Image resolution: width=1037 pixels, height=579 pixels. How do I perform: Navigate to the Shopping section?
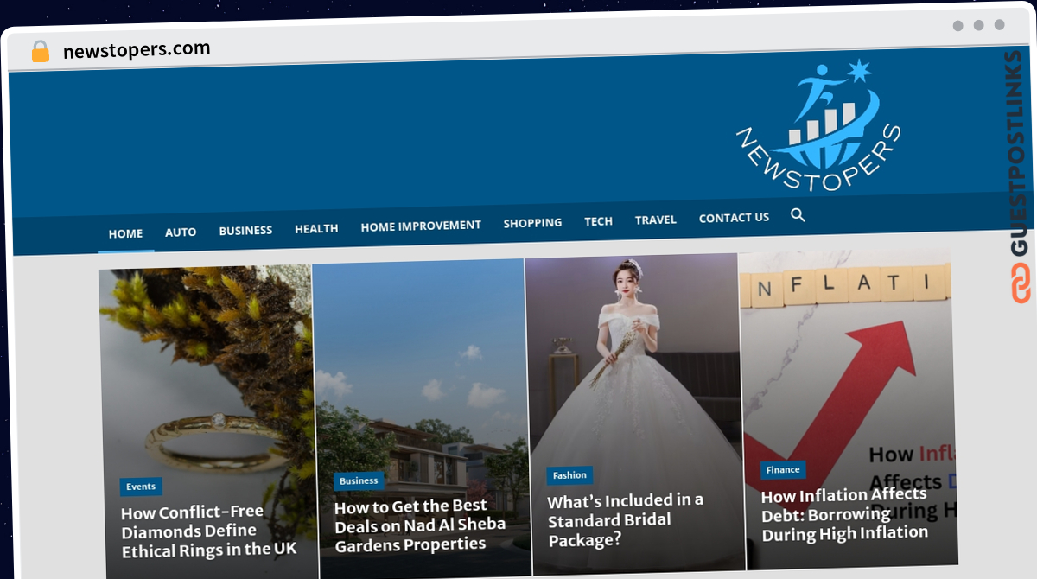(532, 223)
